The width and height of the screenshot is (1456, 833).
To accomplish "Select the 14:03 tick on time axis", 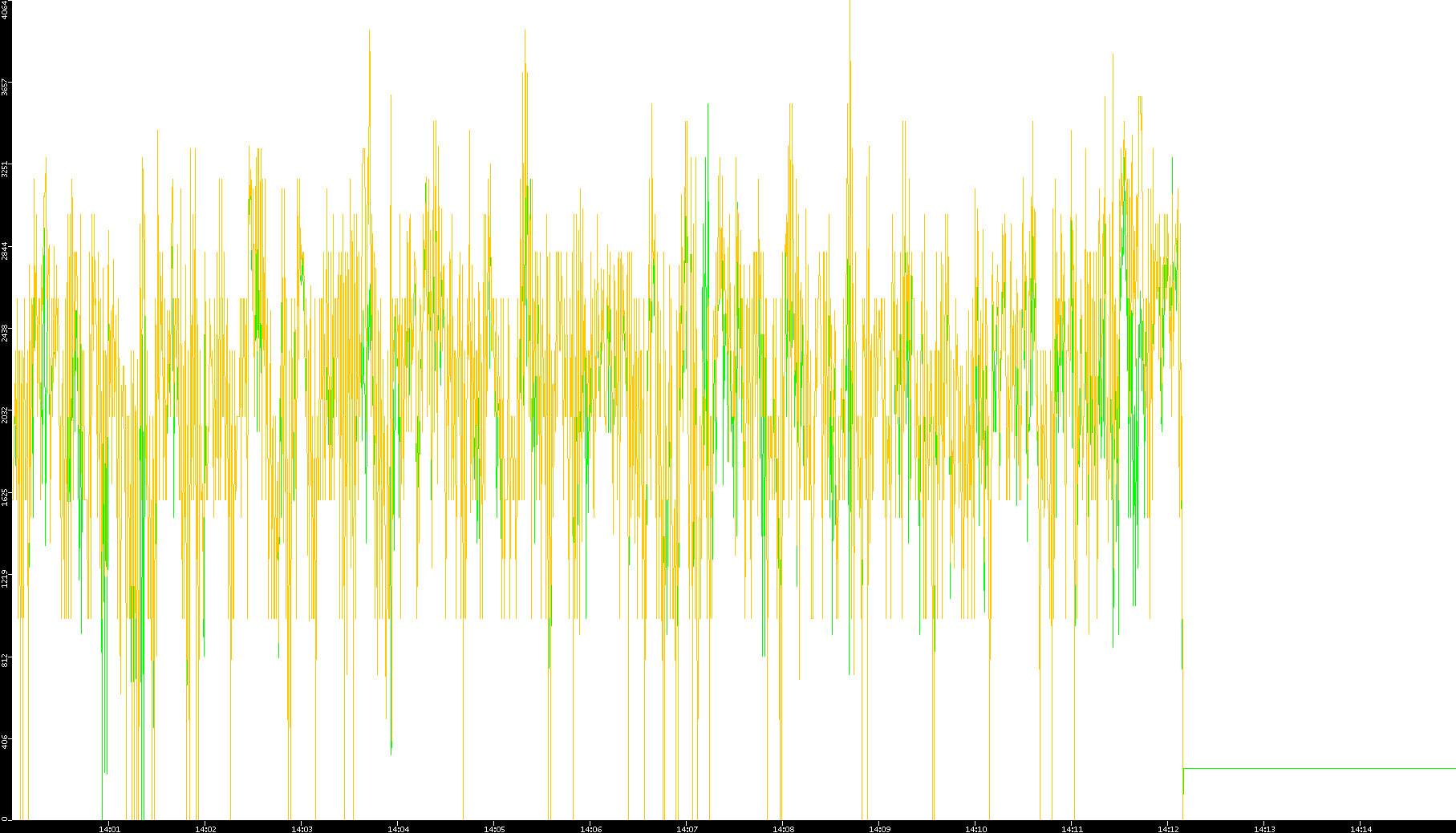I will pos(302,828).
